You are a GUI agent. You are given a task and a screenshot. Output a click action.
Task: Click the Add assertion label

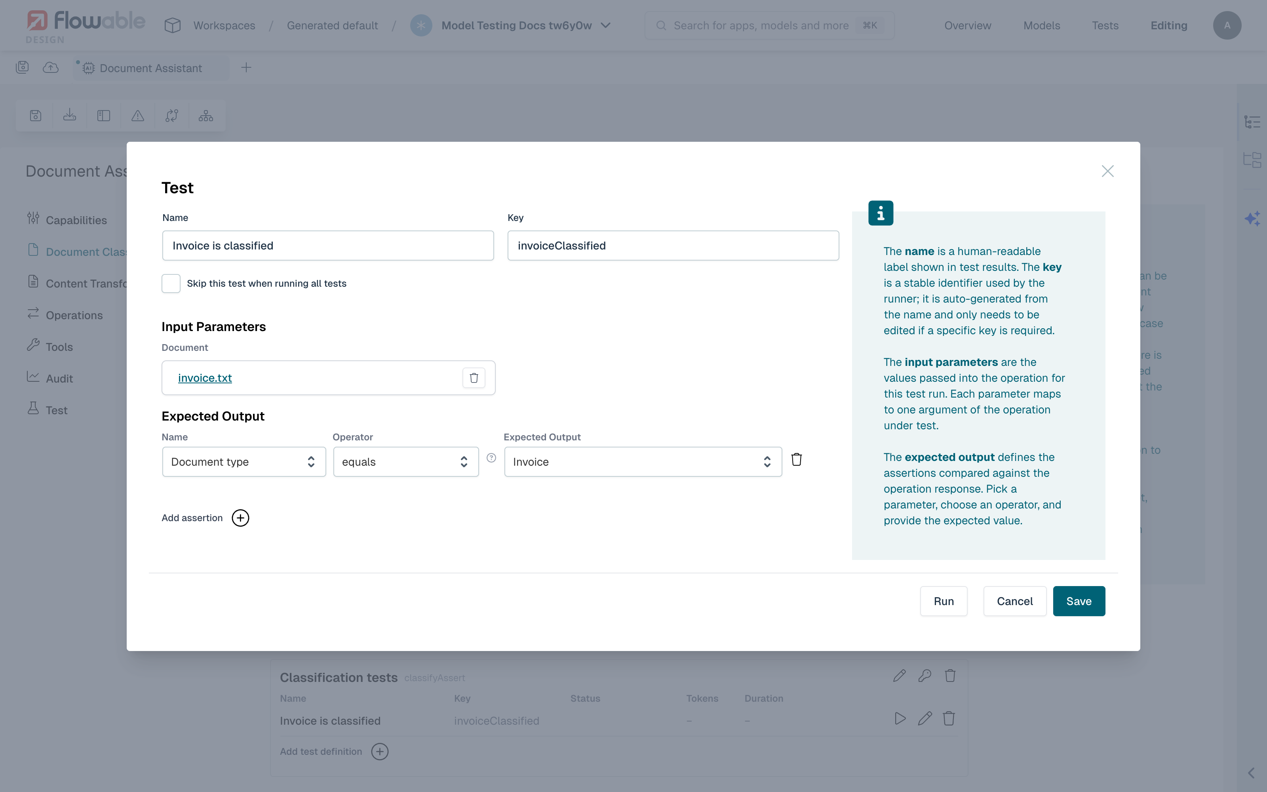pos(192,518)
